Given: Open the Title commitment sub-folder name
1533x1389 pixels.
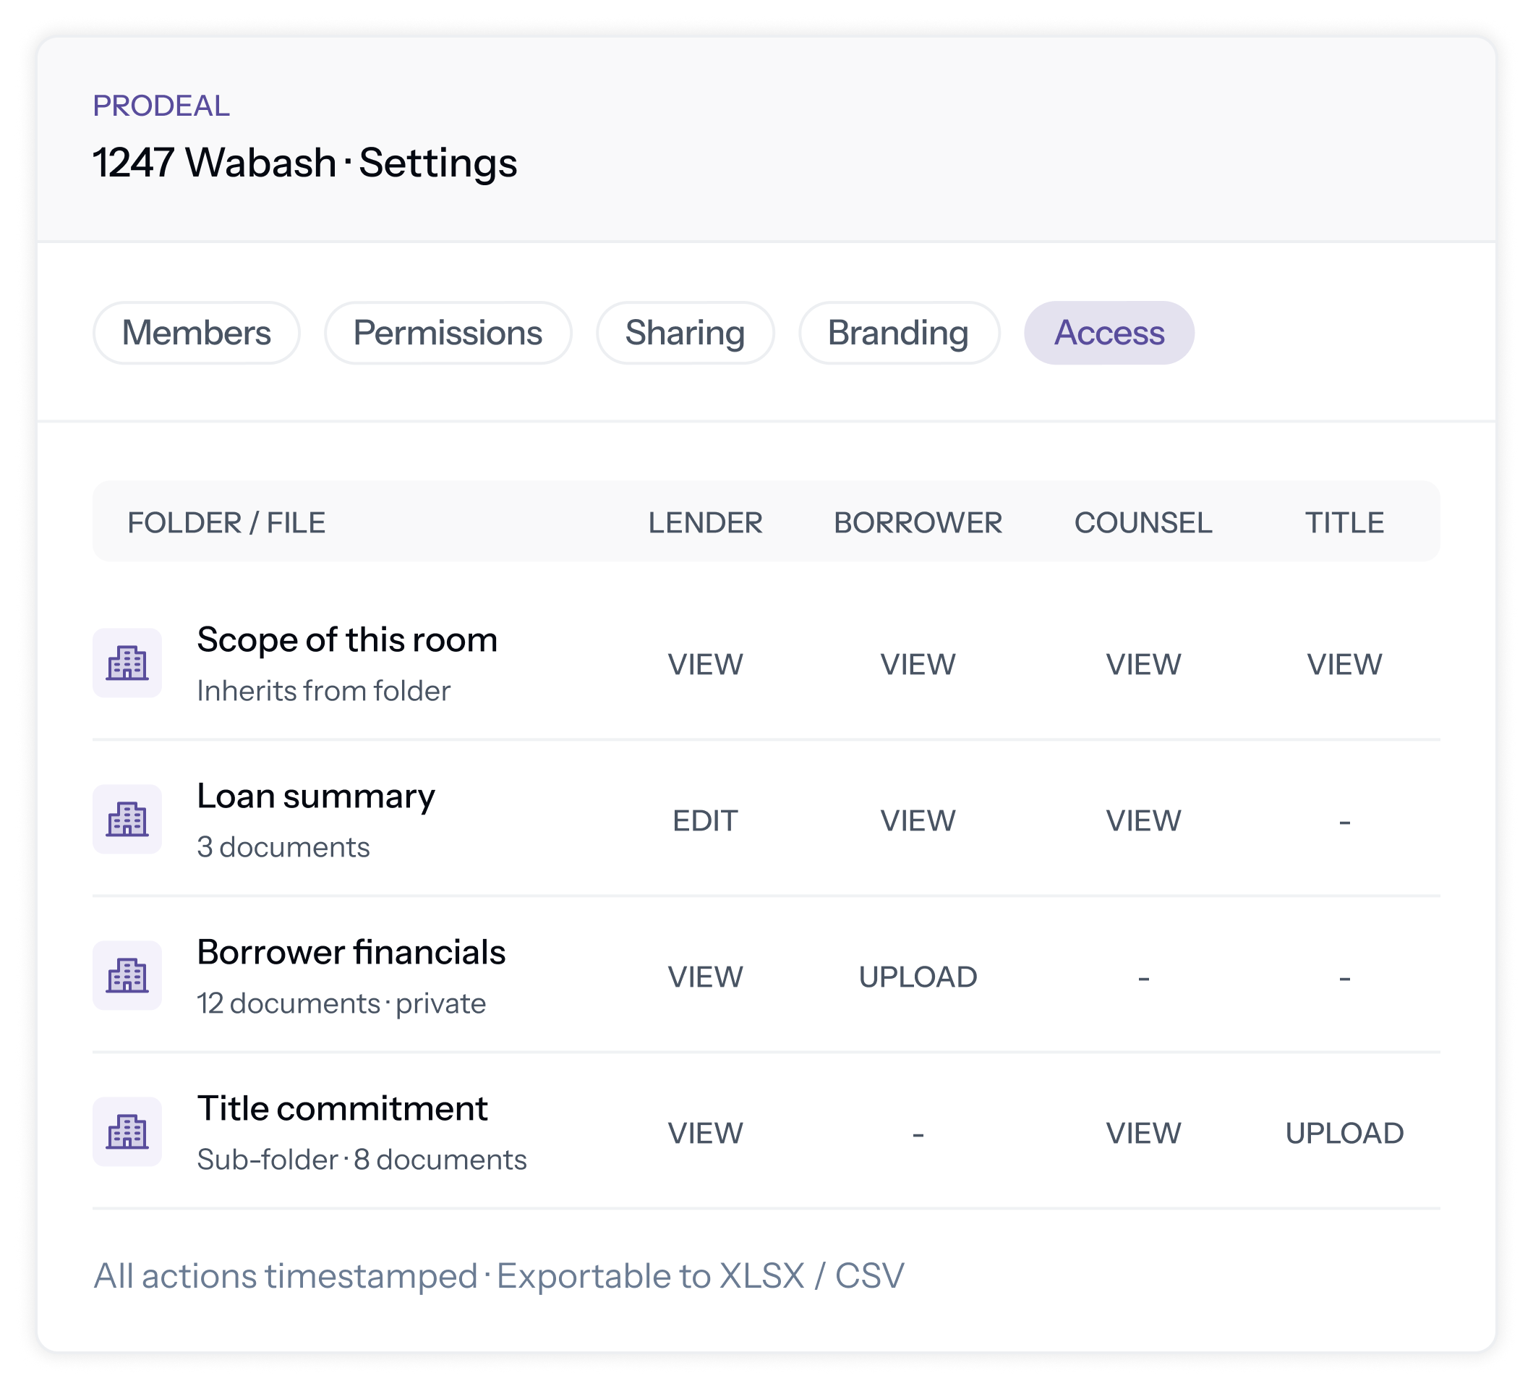Looking at the screenshot, I should (x=342, y=1108).
